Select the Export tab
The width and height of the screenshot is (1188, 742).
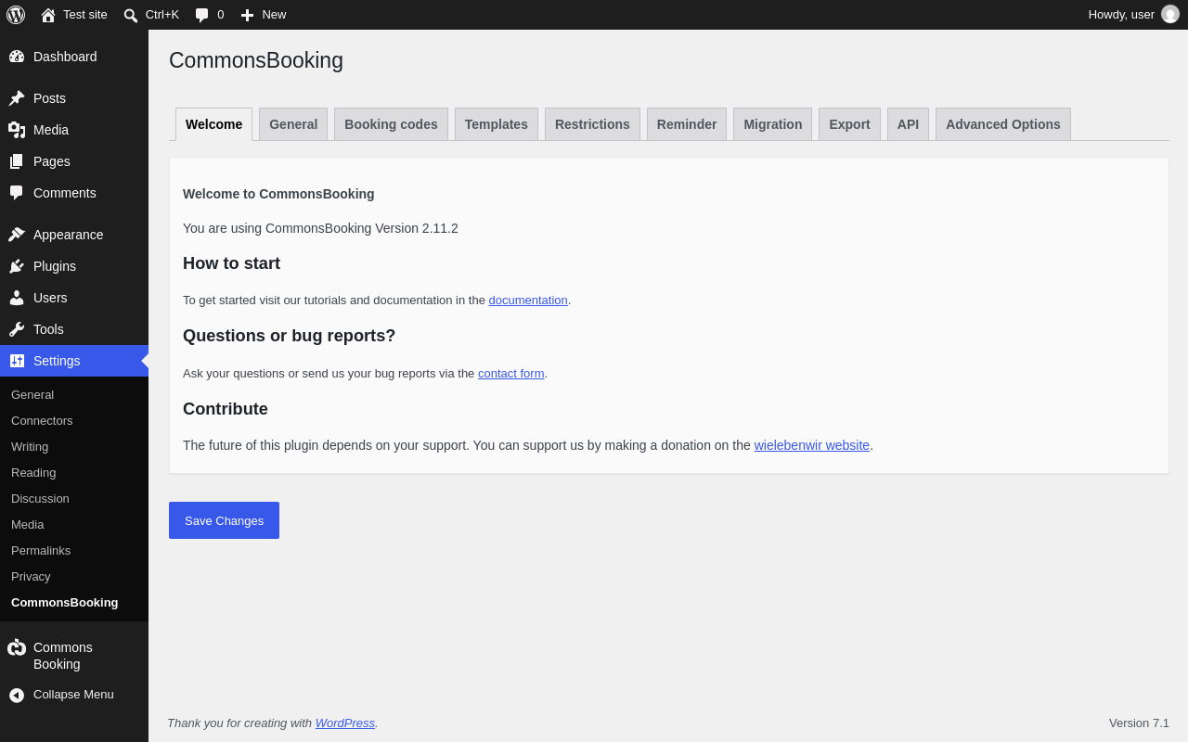[849, 124]
